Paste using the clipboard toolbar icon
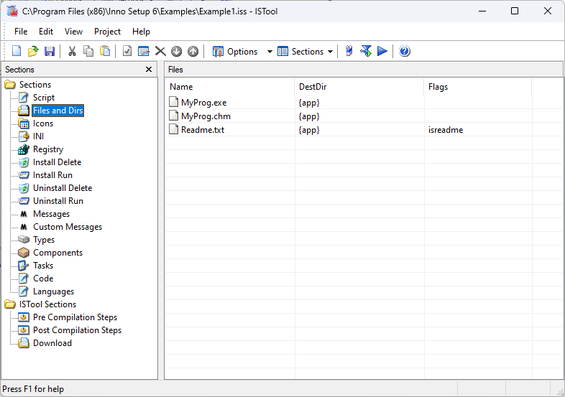Screen dimensions: 565x397 tap(105, 51)
